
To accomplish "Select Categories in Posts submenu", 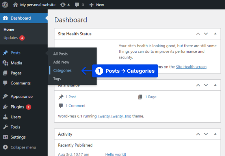I will coord(62,70).
